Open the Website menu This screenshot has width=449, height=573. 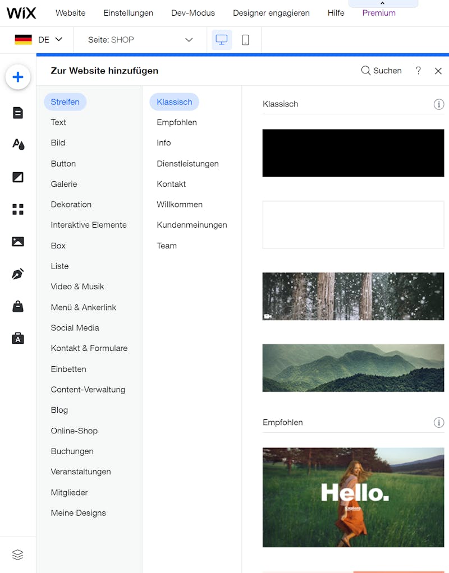(71, 13)
